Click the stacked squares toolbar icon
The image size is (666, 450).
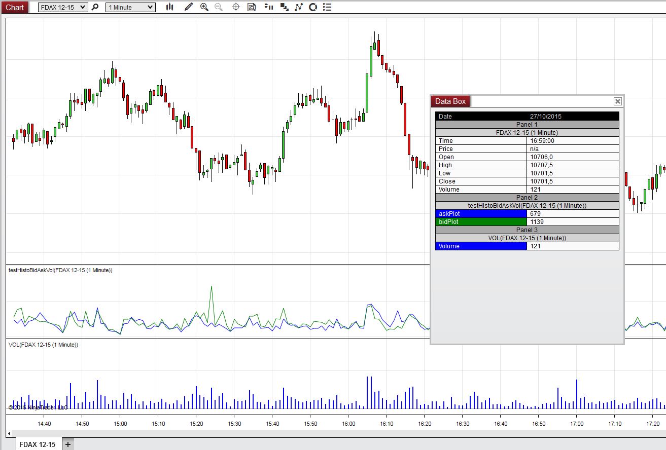click(285, 7)
